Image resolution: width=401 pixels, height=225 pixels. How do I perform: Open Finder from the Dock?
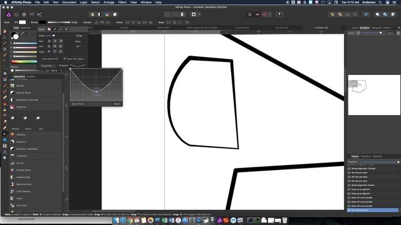(x=117, y=220)
